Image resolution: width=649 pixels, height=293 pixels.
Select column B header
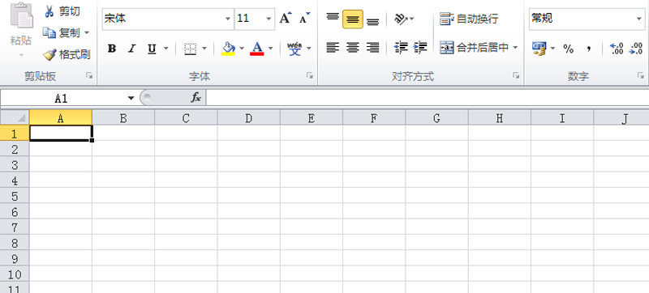pyautogui.click(x=123, y=118)
